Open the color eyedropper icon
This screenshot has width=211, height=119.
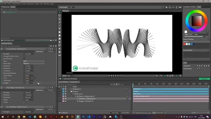(207, 32)
